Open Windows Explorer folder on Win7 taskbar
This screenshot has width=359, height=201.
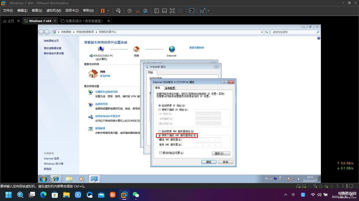[69, 179]
